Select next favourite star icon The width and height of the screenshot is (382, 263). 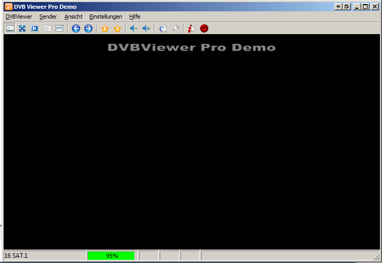pyautogui.click(x=117, y=28)
